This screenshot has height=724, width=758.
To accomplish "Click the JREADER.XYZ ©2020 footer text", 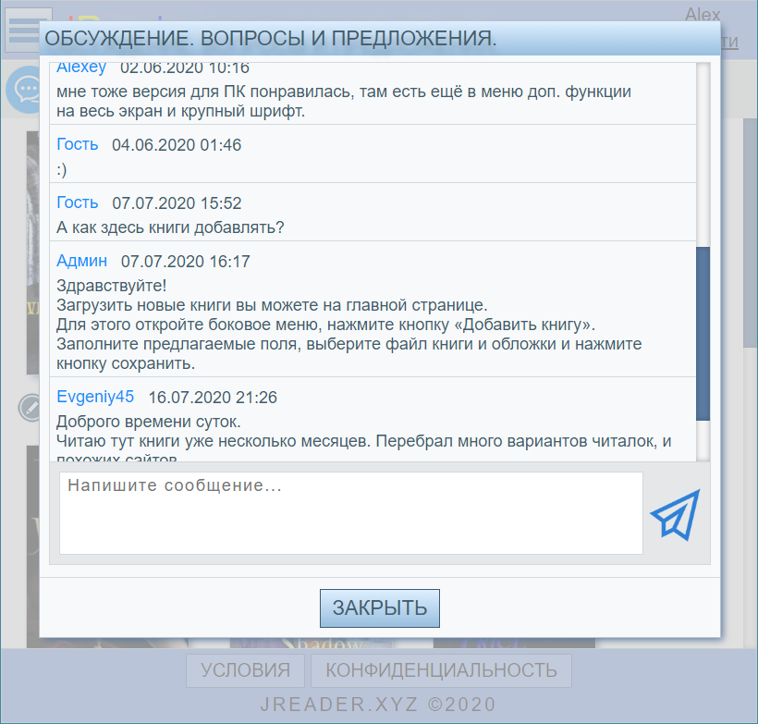I will (x=379, y=704).
